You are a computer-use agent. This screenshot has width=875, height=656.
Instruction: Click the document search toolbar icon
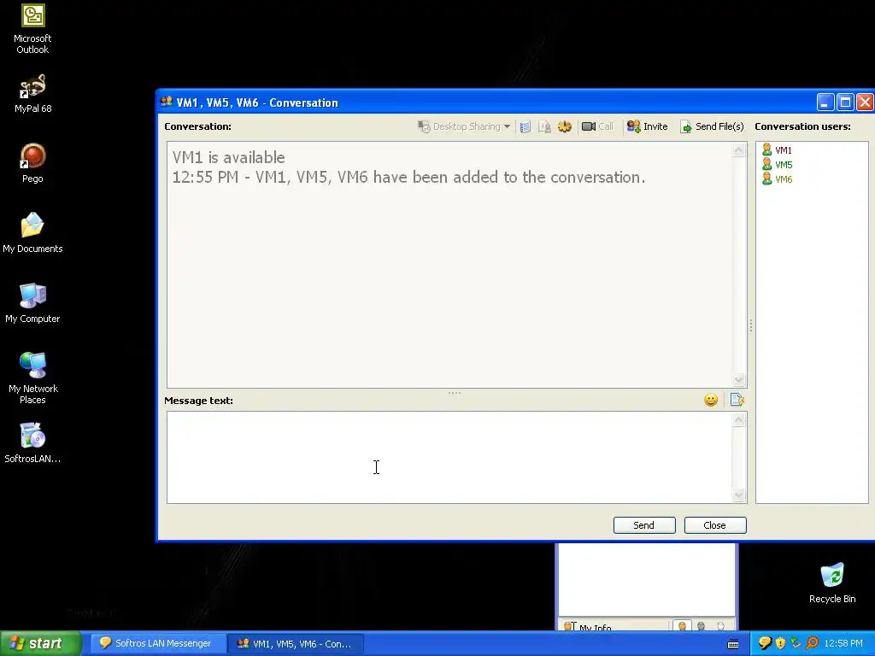coord(544,126)
